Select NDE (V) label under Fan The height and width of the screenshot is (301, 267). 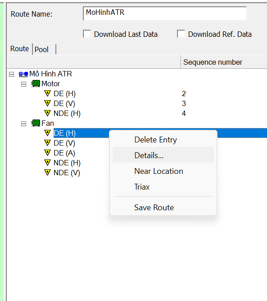[67, 173]
